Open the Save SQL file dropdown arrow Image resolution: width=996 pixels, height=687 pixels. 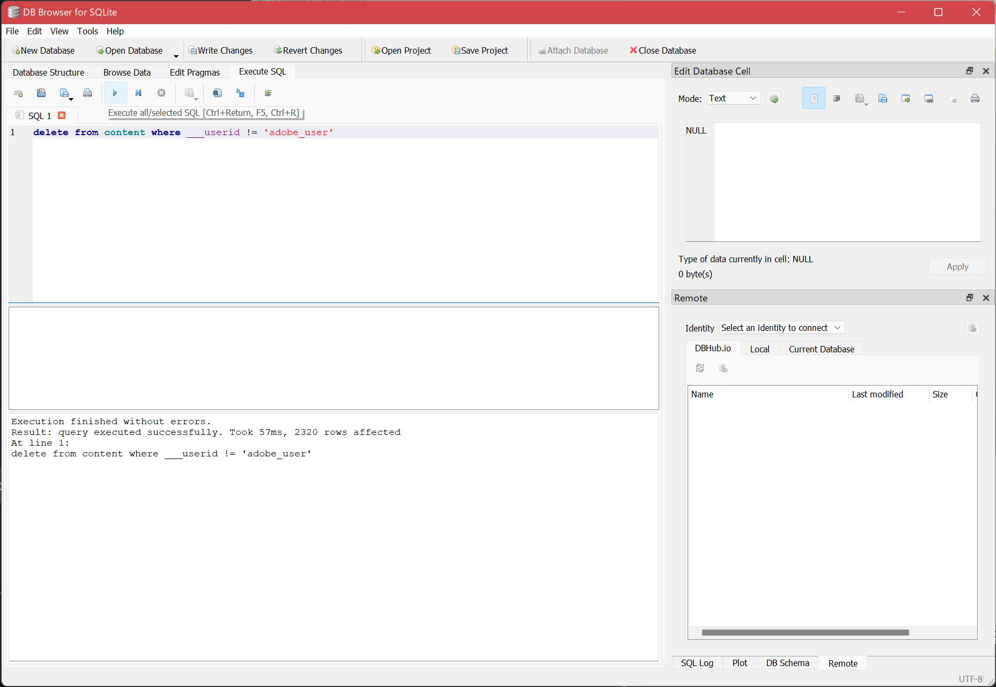pos(71,99)
